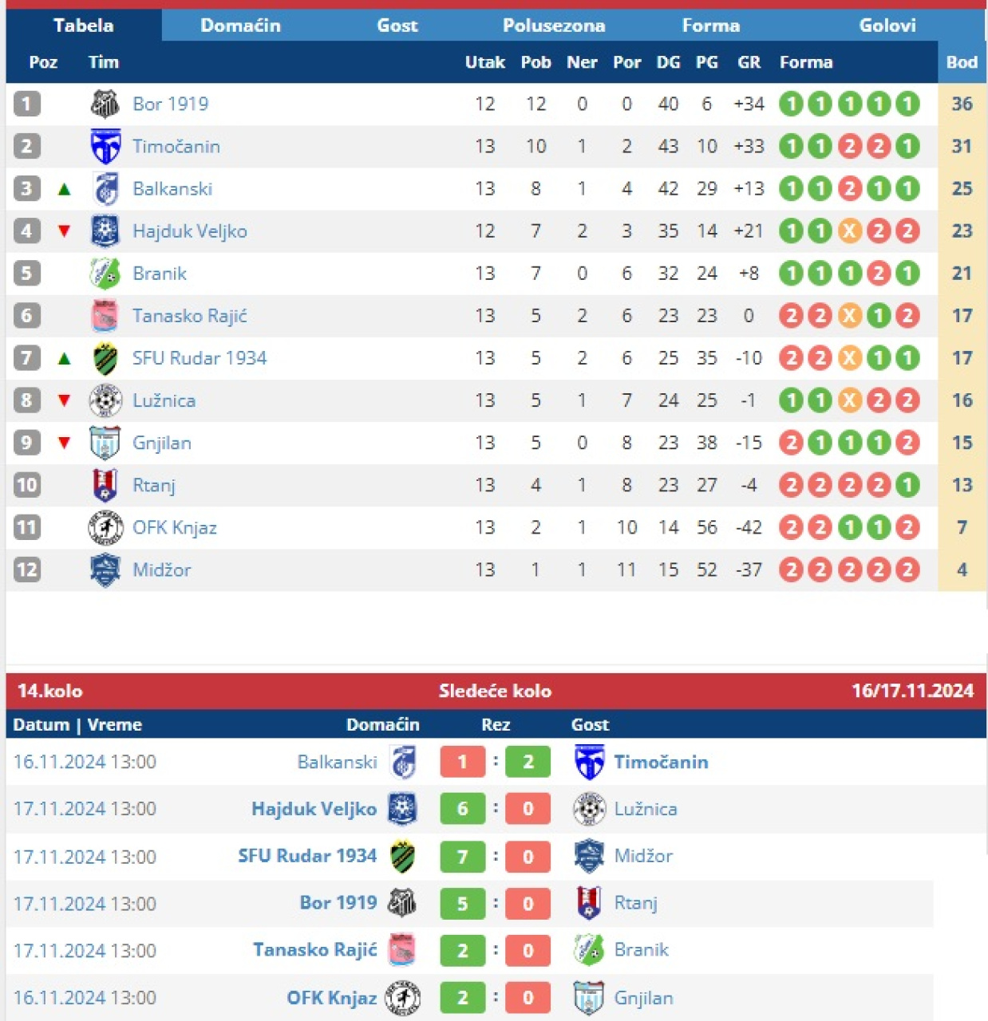
Task: Click Gnjilan team name in standings
Action: (x=162, y=443)
